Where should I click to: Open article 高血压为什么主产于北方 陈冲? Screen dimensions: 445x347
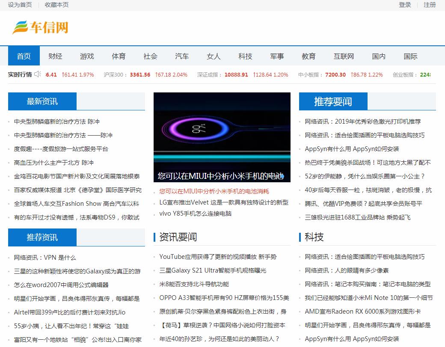pos(53,163)
